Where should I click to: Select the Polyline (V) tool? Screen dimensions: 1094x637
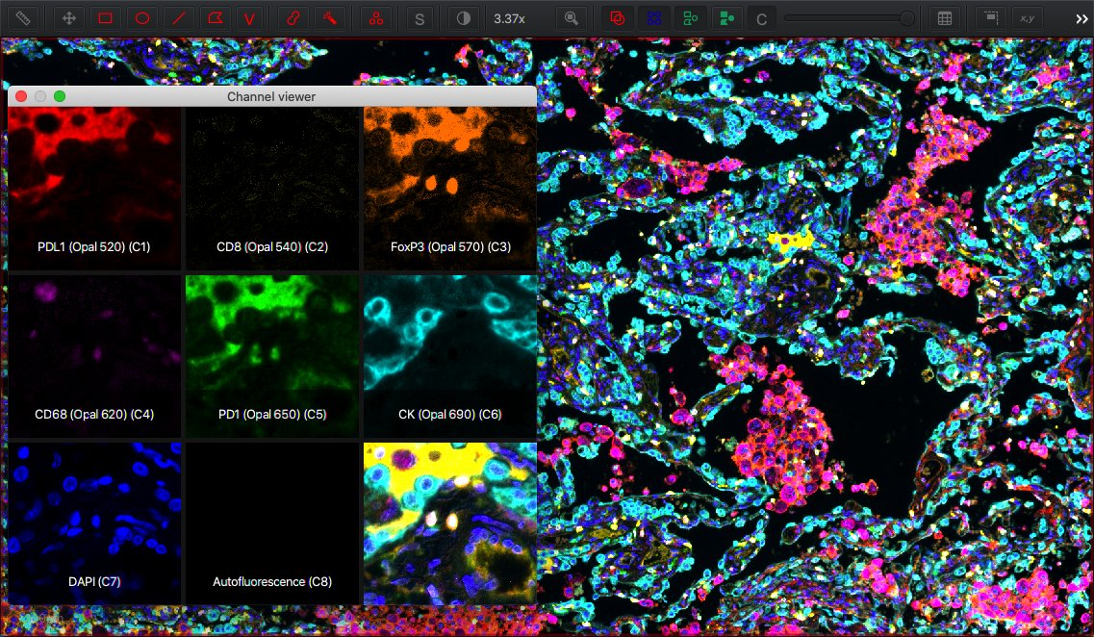pos(250,18)
